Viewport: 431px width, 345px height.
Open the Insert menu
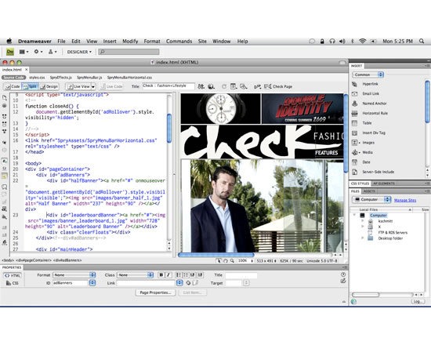pos(110,42)
